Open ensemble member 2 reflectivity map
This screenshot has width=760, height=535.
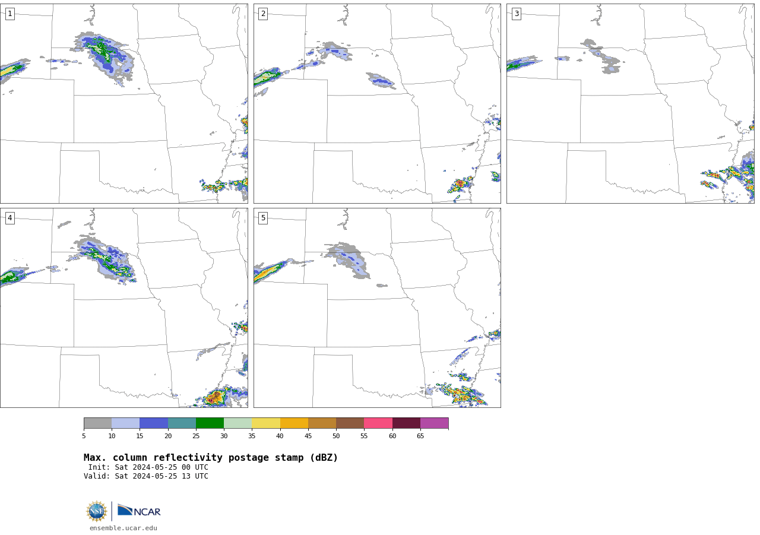click(x=377, y=103)
